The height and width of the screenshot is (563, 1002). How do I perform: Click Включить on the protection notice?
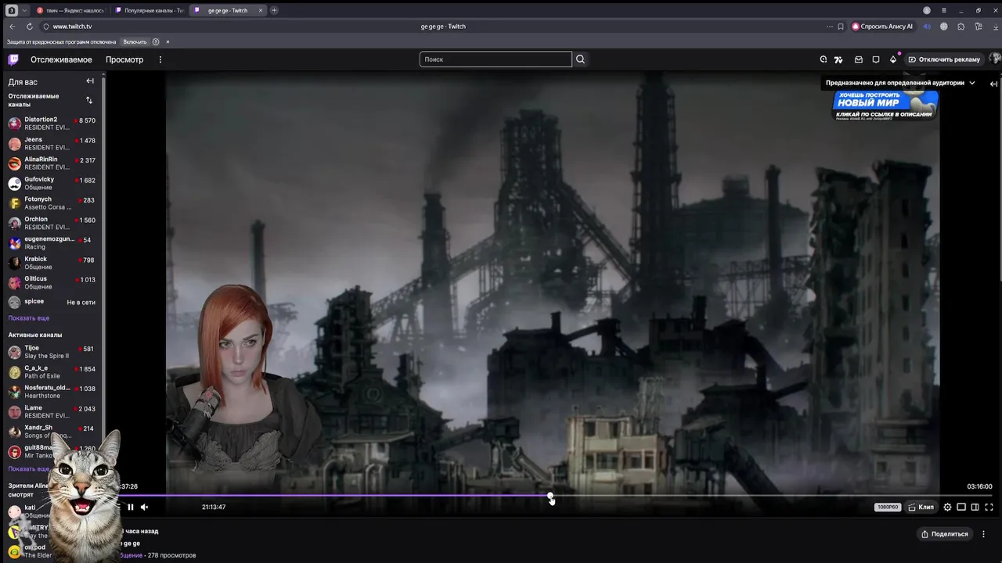click(135, 41)
